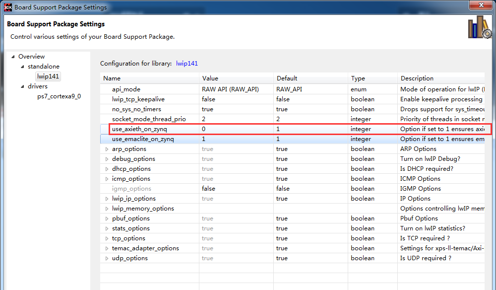Expand the debug_options row

point(107,159)
